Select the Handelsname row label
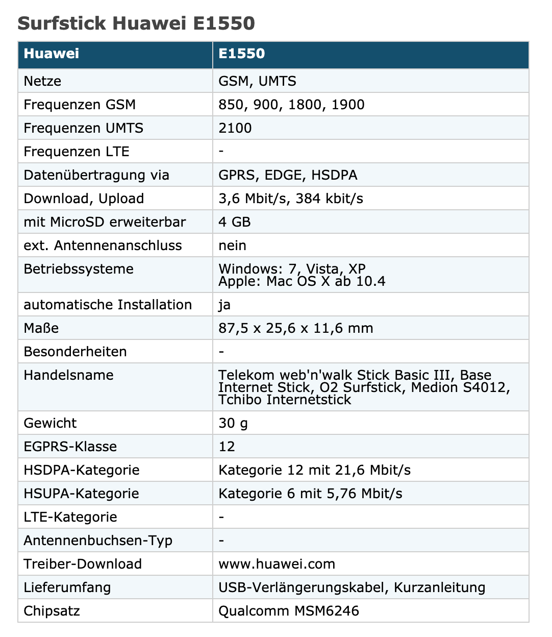The width and height of the screenshot is (552, 637). click(68, 375)
